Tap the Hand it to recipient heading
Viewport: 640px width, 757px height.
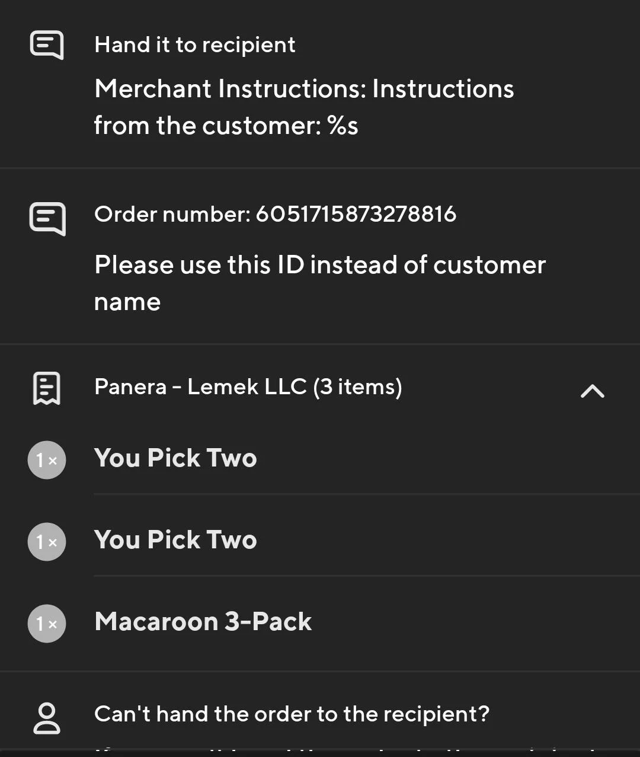(x=194, y=45)
